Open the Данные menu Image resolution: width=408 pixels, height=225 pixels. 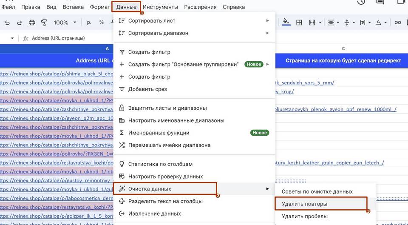tap(126, 7)
